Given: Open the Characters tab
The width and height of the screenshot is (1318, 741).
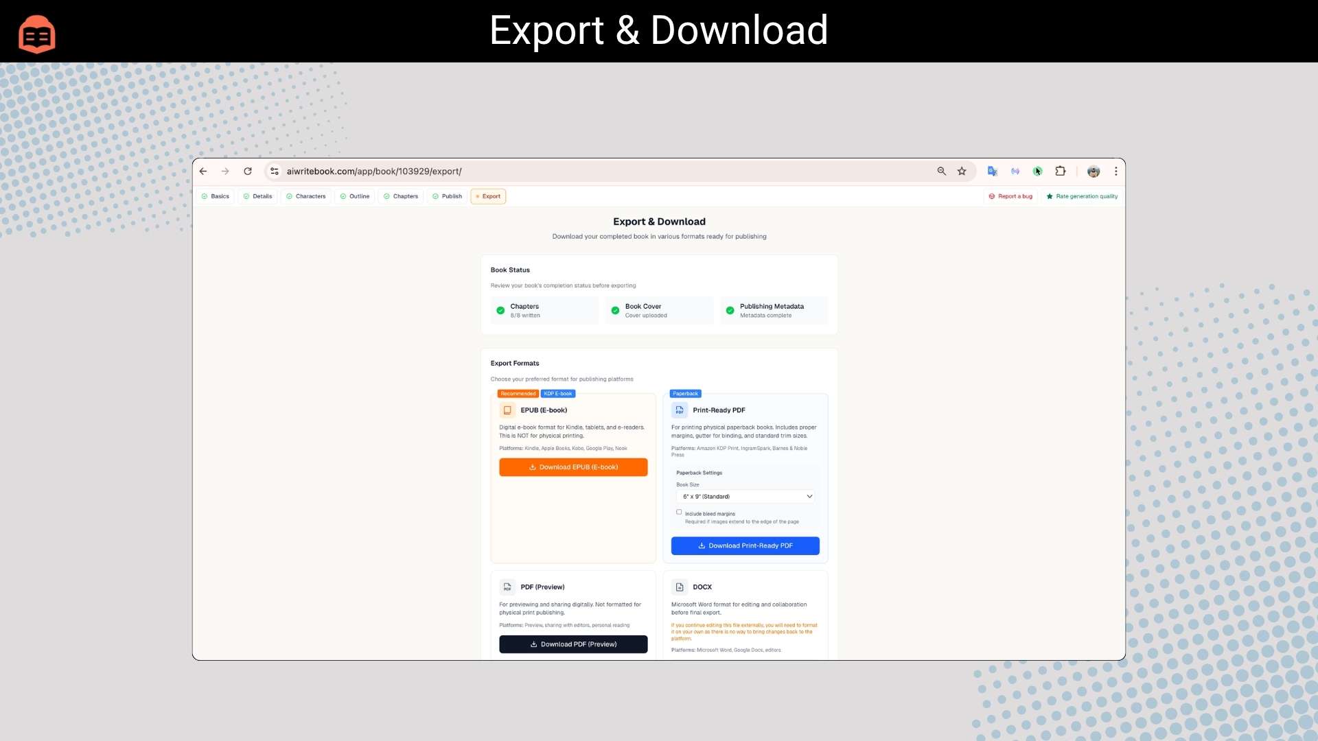Looking at the screenshot, I should 306,196.
